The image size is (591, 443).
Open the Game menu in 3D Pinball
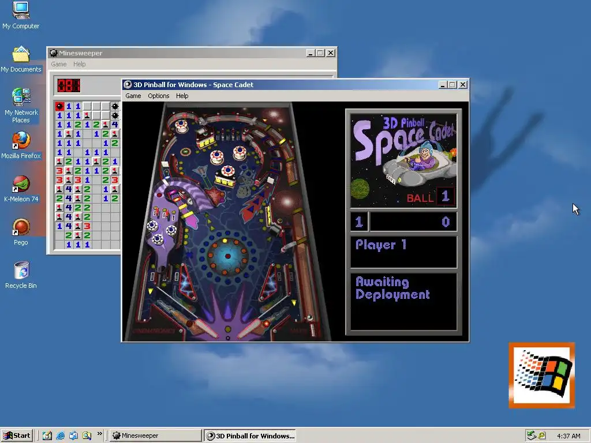pyautogui.click(x=133, y=96)
